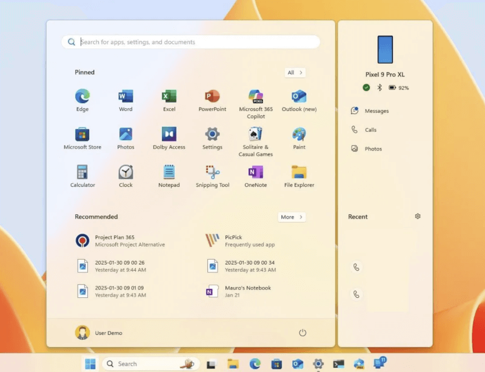Click the Pixel 9 Pro XL phone image
Viewport: 485px width, 372px height.
[385, 50]
